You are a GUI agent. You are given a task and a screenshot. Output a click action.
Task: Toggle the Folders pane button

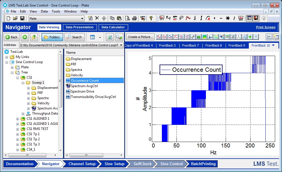52,37
